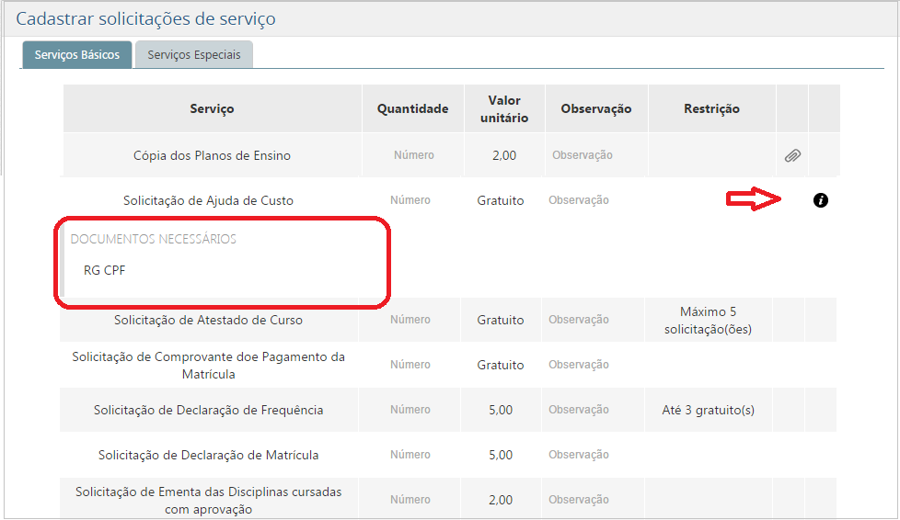Click quantity field for Declaração de Matrícula

410,455
